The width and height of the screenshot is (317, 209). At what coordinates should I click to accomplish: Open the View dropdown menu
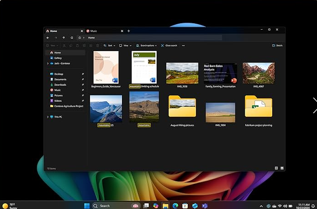pyautogui.click(x=125, y=46)
